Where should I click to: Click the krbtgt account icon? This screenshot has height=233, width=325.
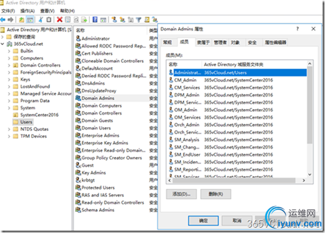click(x=78, y=180)
